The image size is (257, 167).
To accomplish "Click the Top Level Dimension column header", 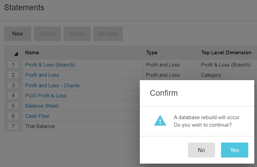I will pos(226,53).
